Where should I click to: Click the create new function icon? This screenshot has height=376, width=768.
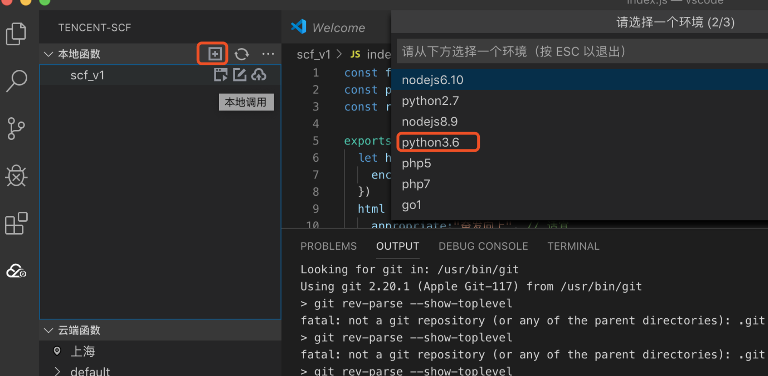[214, 54]
